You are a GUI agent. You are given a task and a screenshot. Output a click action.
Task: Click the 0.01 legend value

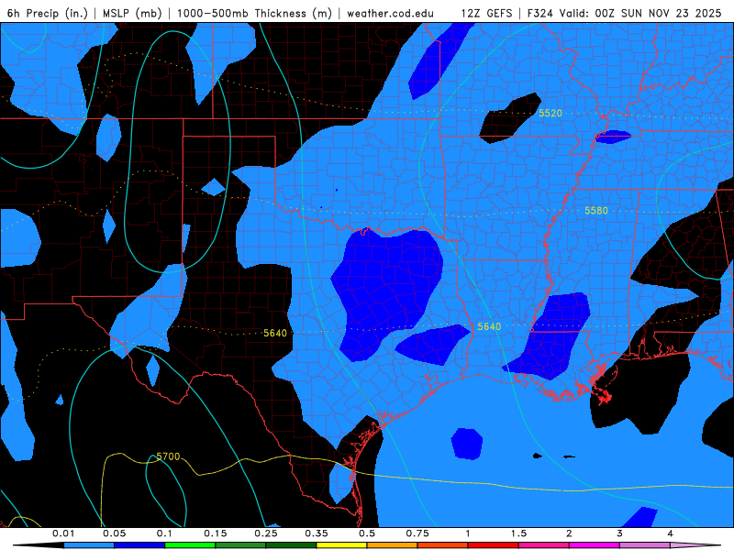pyautogui.click(x=63, y=533)
